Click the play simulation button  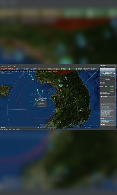tap(8, 67)
